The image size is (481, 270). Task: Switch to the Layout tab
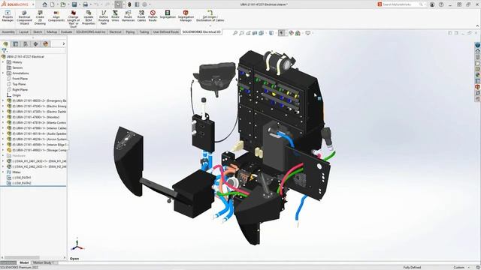(23, 31)
